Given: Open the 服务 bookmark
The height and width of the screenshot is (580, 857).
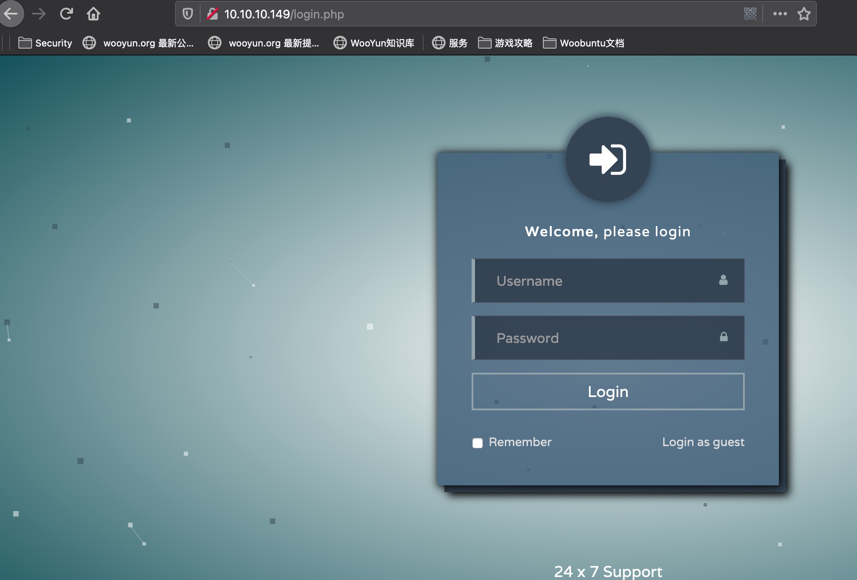Looking at the screenshot, I should click(450, 43).
